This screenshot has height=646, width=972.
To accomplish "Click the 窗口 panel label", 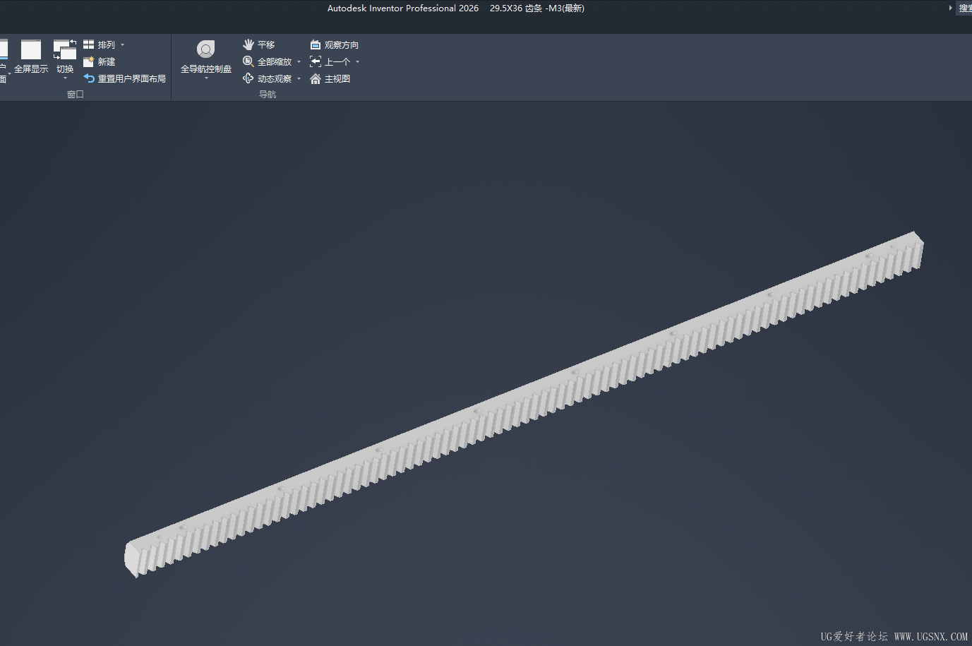I will [76, 94].
